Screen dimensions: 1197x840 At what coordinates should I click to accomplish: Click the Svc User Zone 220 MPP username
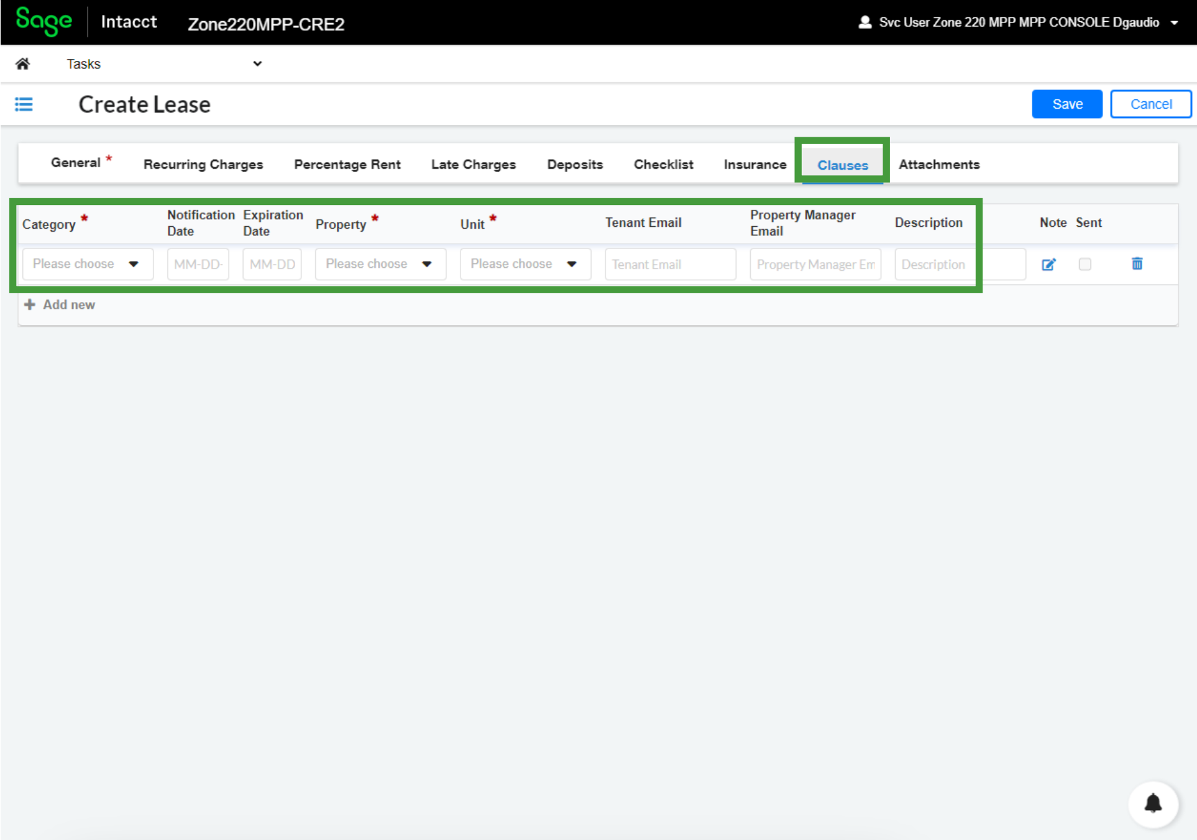(1019, 22)
